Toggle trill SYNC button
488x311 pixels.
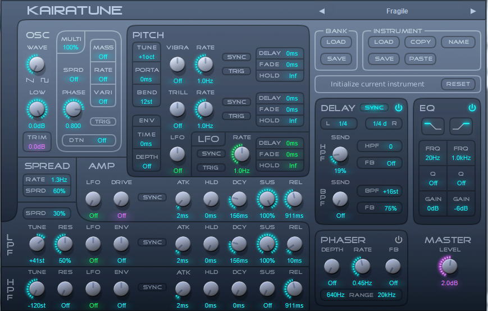[236, 102]
